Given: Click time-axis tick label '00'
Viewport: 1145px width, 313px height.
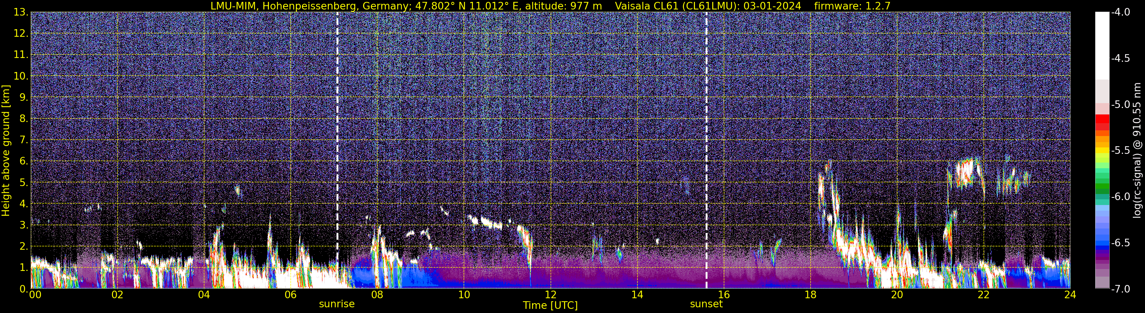Looking at the screenshot, I should (35, 295).
